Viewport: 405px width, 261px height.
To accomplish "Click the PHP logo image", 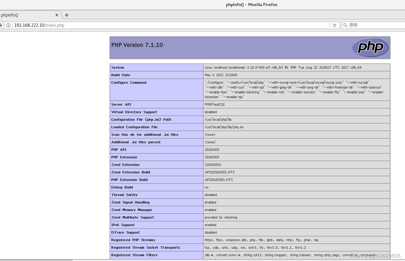I will coord(370,48).
